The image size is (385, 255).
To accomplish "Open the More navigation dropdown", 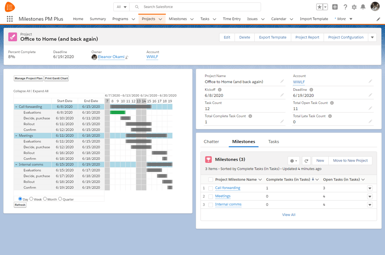I will (344, 19).
